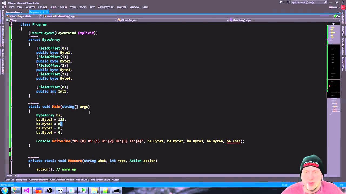Open the Toolbox side tab

[x=3, y=53]
